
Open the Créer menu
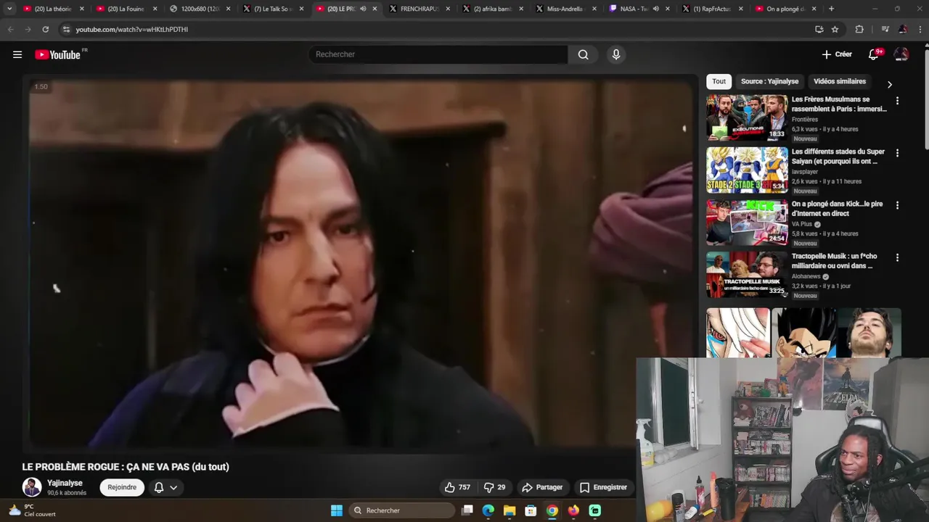pos(837,54)
